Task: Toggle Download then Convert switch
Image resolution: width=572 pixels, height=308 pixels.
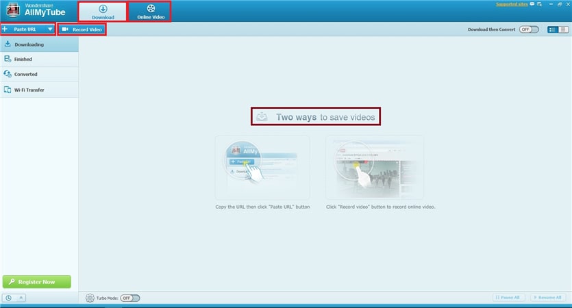Action: point(529,29)
